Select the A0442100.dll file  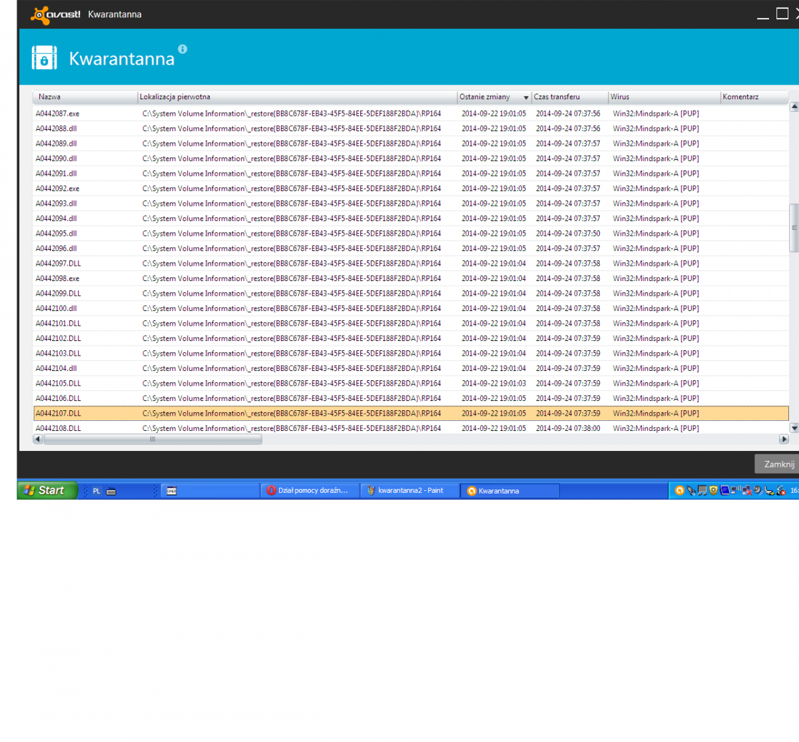[411, 308]
